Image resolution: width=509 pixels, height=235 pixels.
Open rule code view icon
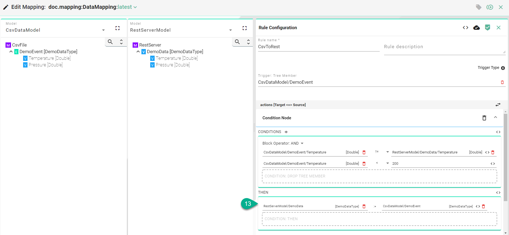click(466, 28)
